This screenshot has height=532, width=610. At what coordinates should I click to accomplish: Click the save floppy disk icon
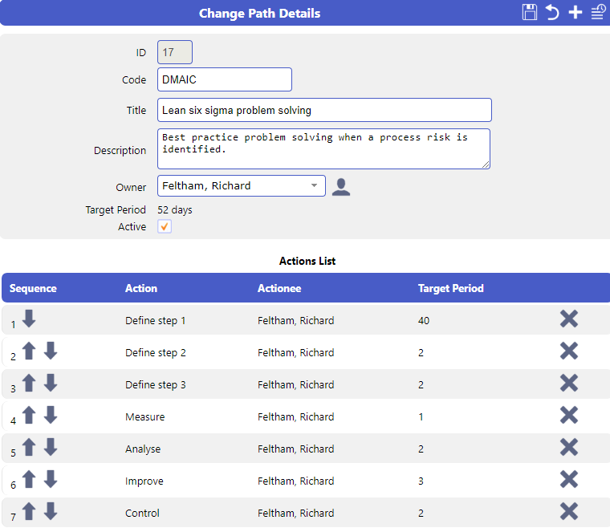pos(530,13)
